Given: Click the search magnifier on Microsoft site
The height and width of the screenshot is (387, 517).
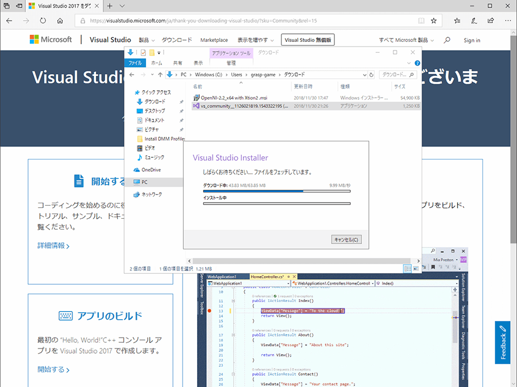Looking at the screenshot, I should (447, 40).
